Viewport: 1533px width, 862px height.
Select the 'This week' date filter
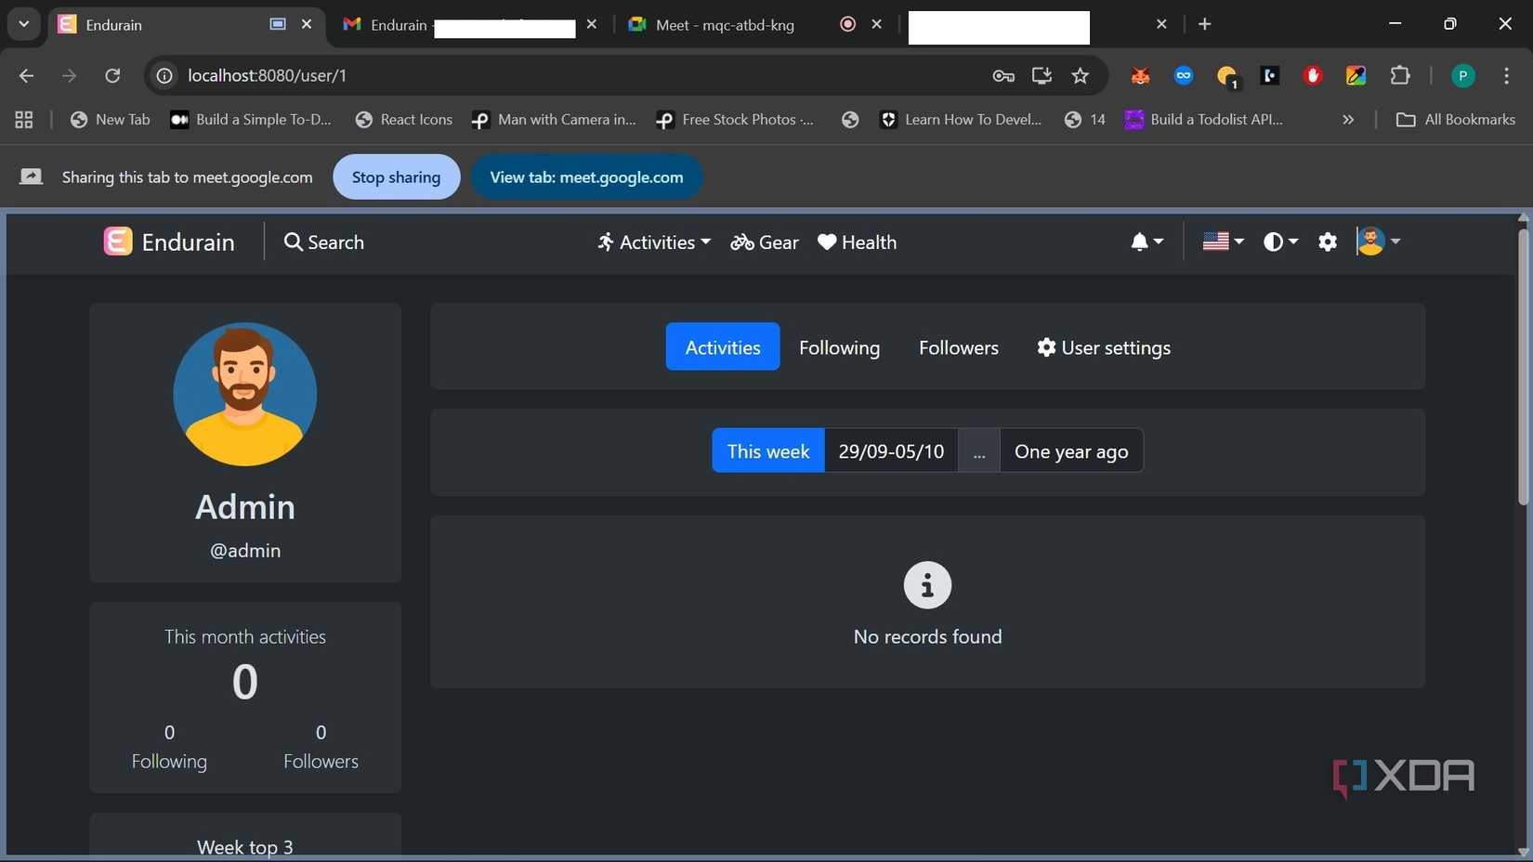767,451
